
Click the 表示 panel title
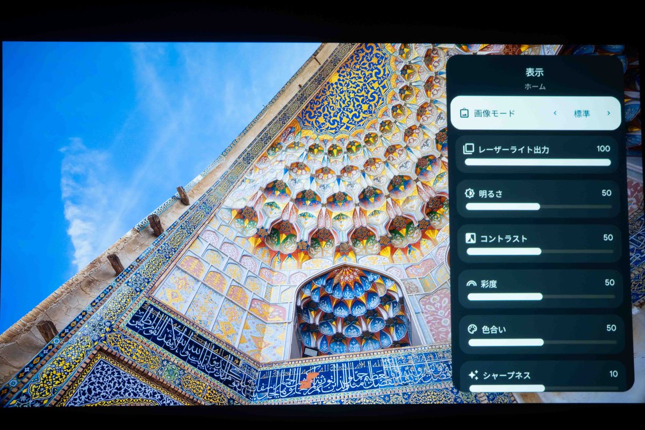click(534, 72)
